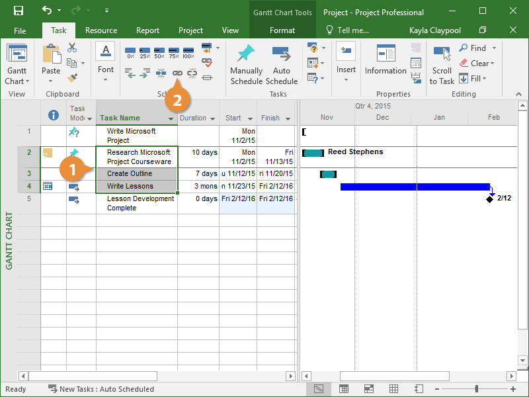Open the Report ribbon tab
This screenshot has width=529, height=397.
[x=147, y=30]
